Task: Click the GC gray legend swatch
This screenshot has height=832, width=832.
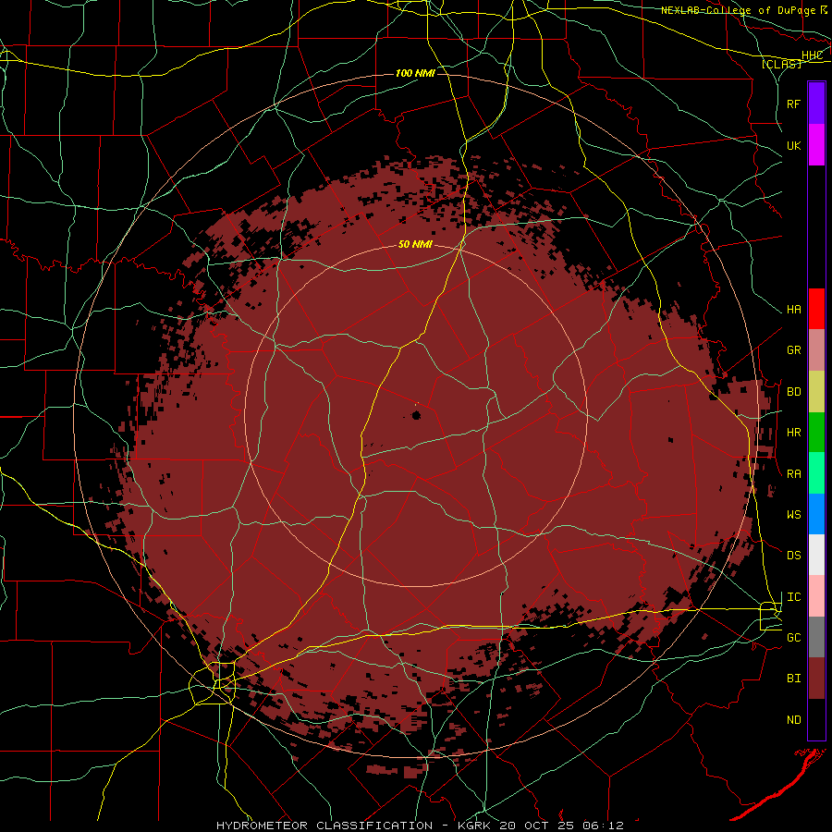Action: pos(816,637)
